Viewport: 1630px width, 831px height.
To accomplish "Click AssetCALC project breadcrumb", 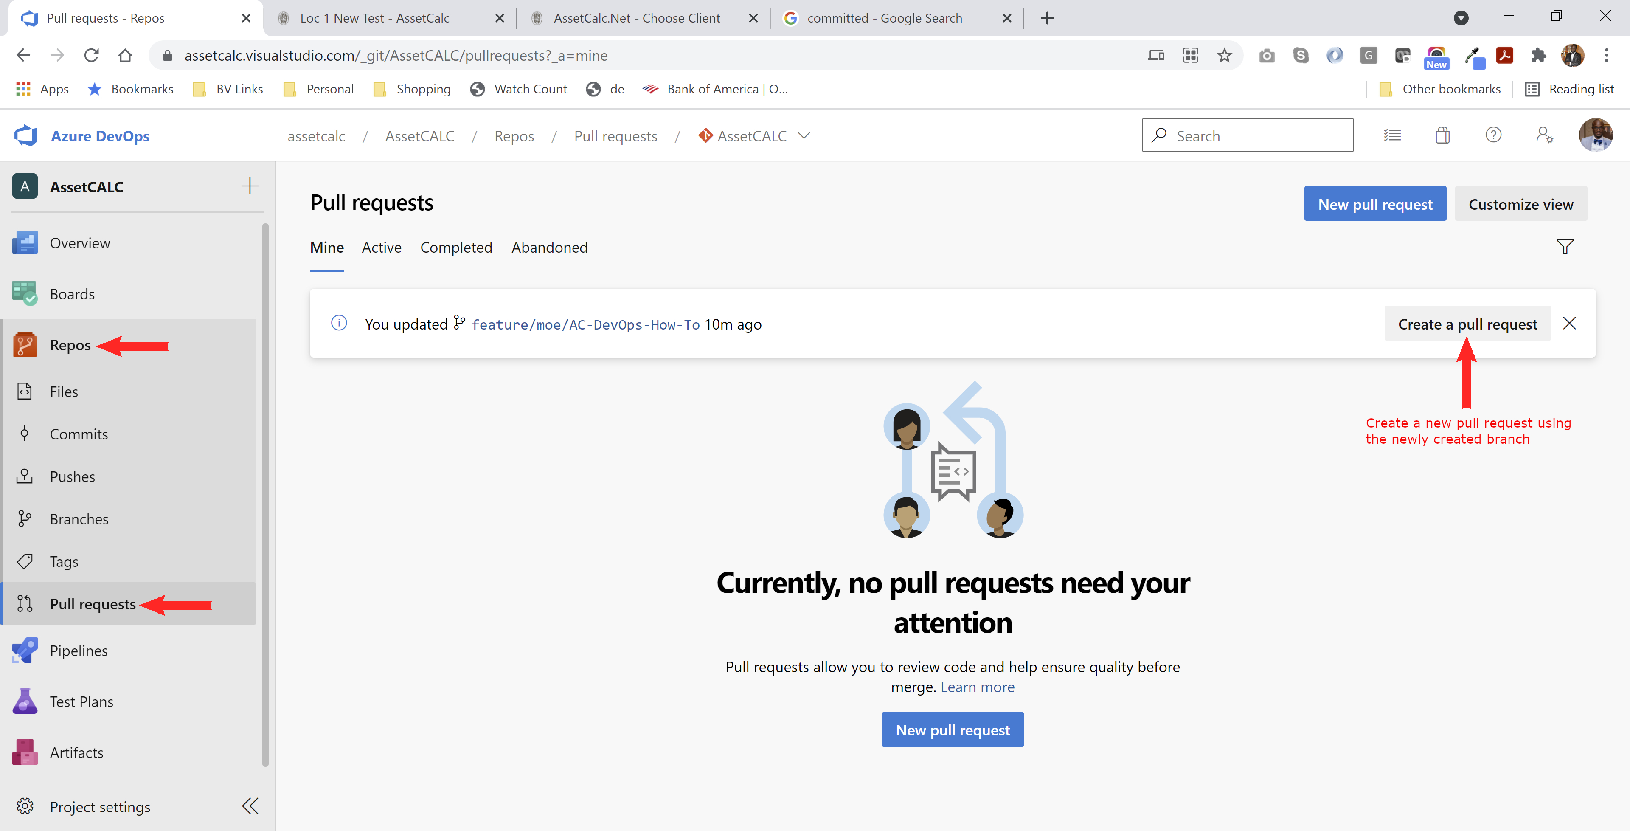I will (x=419, y=136).
